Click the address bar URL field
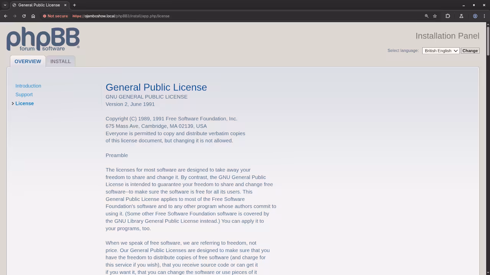490x275 pixels. (x=245, y=16)
